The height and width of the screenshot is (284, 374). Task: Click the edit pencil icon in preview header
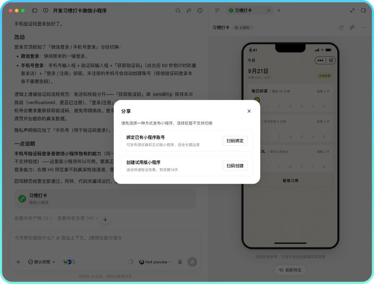pos(341,28)
